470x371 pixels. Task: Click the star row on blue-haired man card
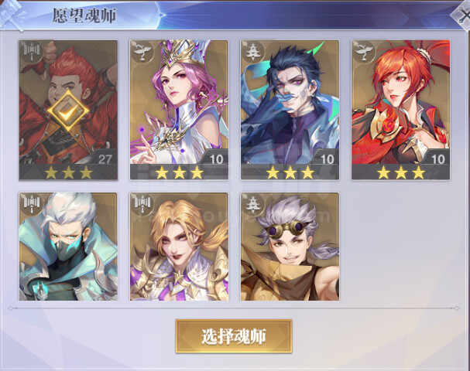290,172
